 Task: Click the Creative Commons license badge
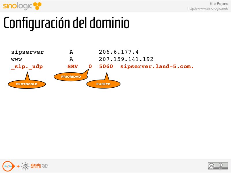pos(216,166)
